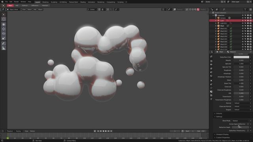253x142 pixels.
Task: Click the New selection mode button
Action: [10, 6]
